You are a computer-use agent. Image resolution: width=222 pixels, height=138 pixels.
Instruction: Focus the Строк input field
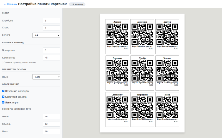point(51,28)
